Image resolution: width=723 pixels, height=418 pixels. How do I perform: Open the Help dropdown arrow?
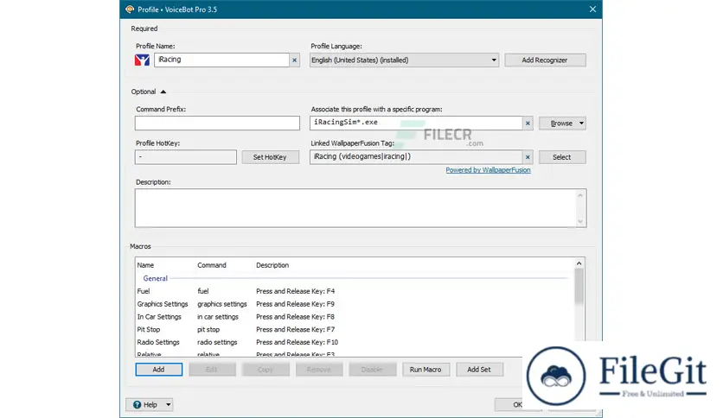coord(169,405)
